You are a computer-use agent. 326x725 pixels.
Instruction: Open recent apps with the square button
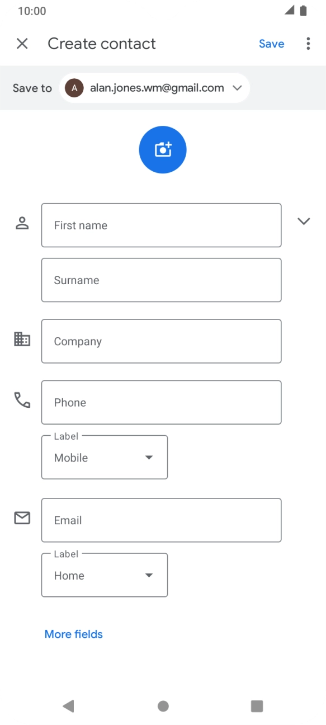coord(257,706)
